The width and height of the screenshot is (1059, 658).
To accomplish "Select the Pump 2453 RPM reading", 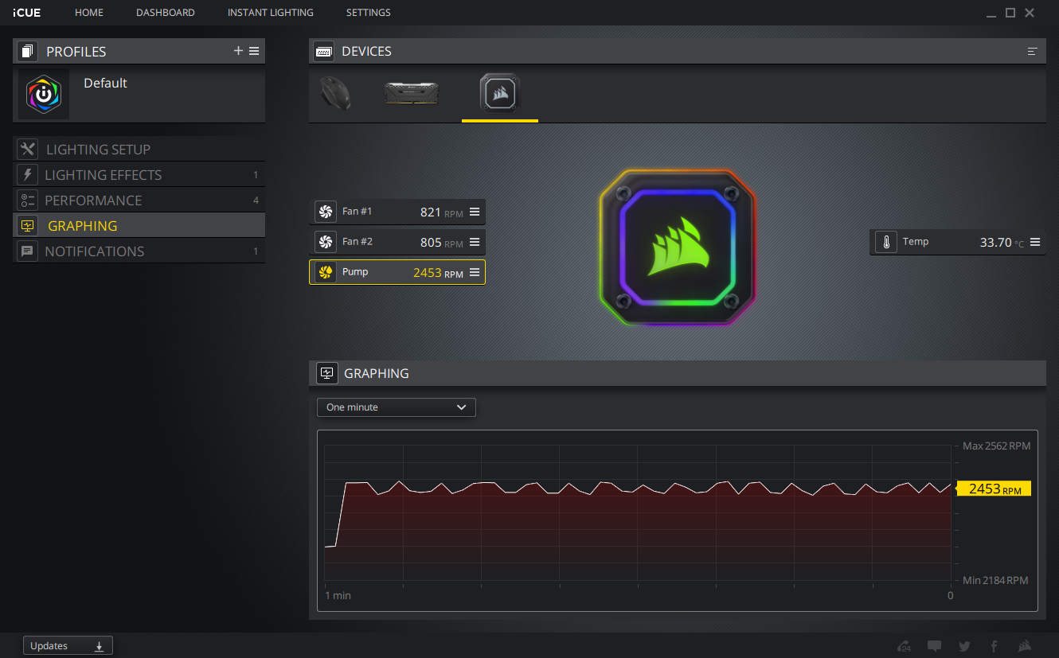I will pyautogui.click(x=438, y=273).
